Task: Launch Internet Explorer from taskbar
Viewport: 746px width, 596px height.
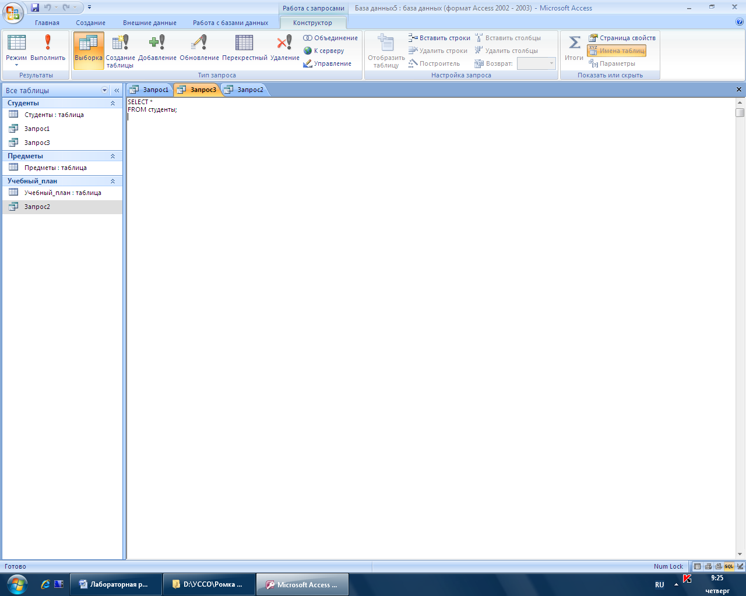Action: pos(45,584)
